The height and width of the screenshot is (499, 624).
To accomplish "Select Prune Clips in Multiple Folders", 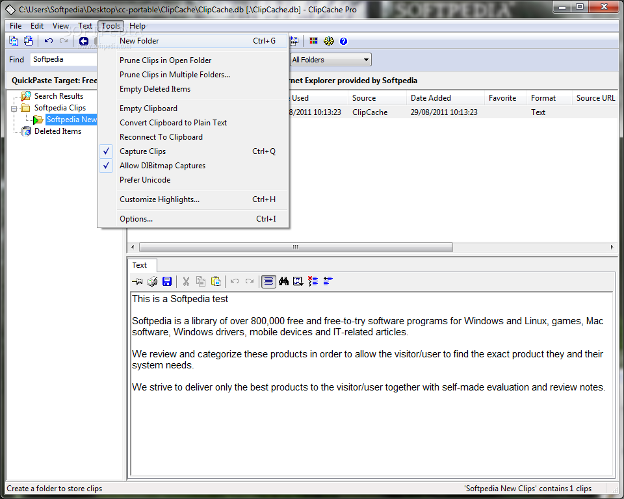I will coord(193,75).
